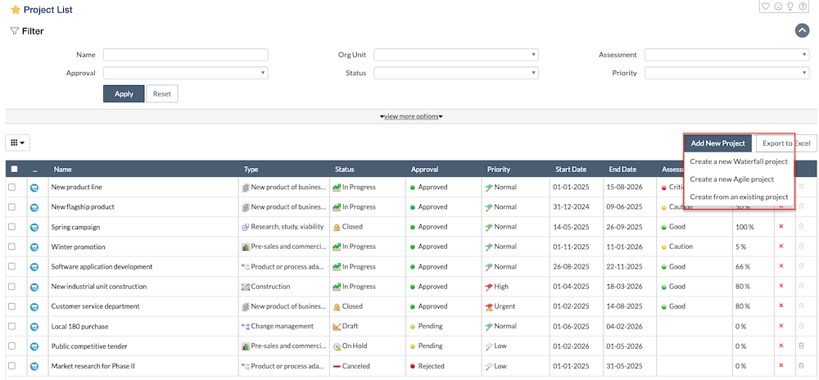Screen dimensions: 819x380
Task: Tick the select-all checkbox in table header
Action: [x=14, y=170]
